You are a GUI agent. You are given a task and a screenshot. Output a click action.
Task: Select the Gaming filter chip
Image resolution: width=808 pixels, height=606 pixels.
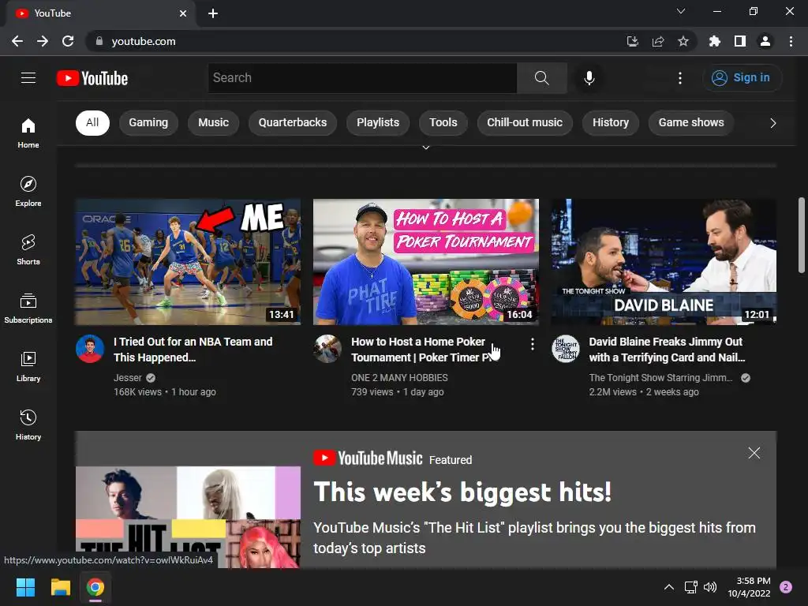coord(148,122)
